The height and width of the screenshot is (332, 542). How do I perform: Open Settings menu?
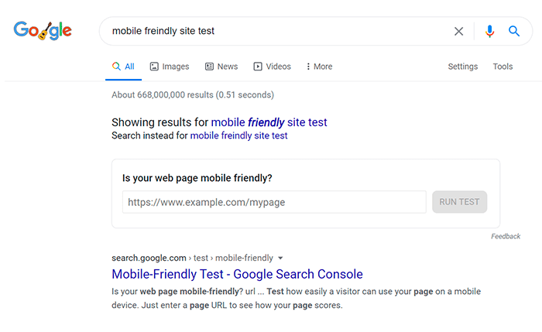coord(463,67)
